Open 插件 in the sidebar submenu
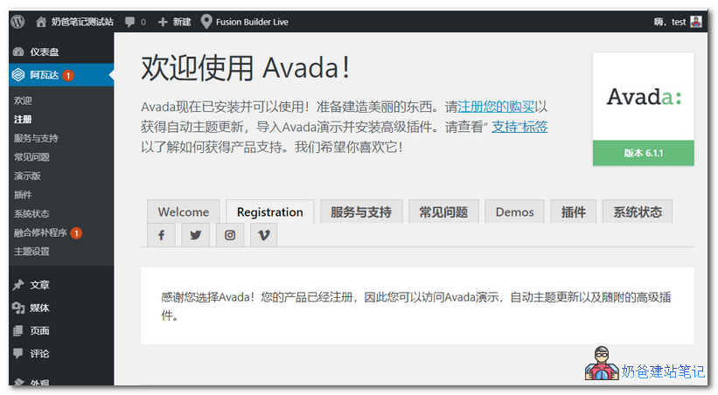This screenshot has height=395, width=718. point(23,195)
